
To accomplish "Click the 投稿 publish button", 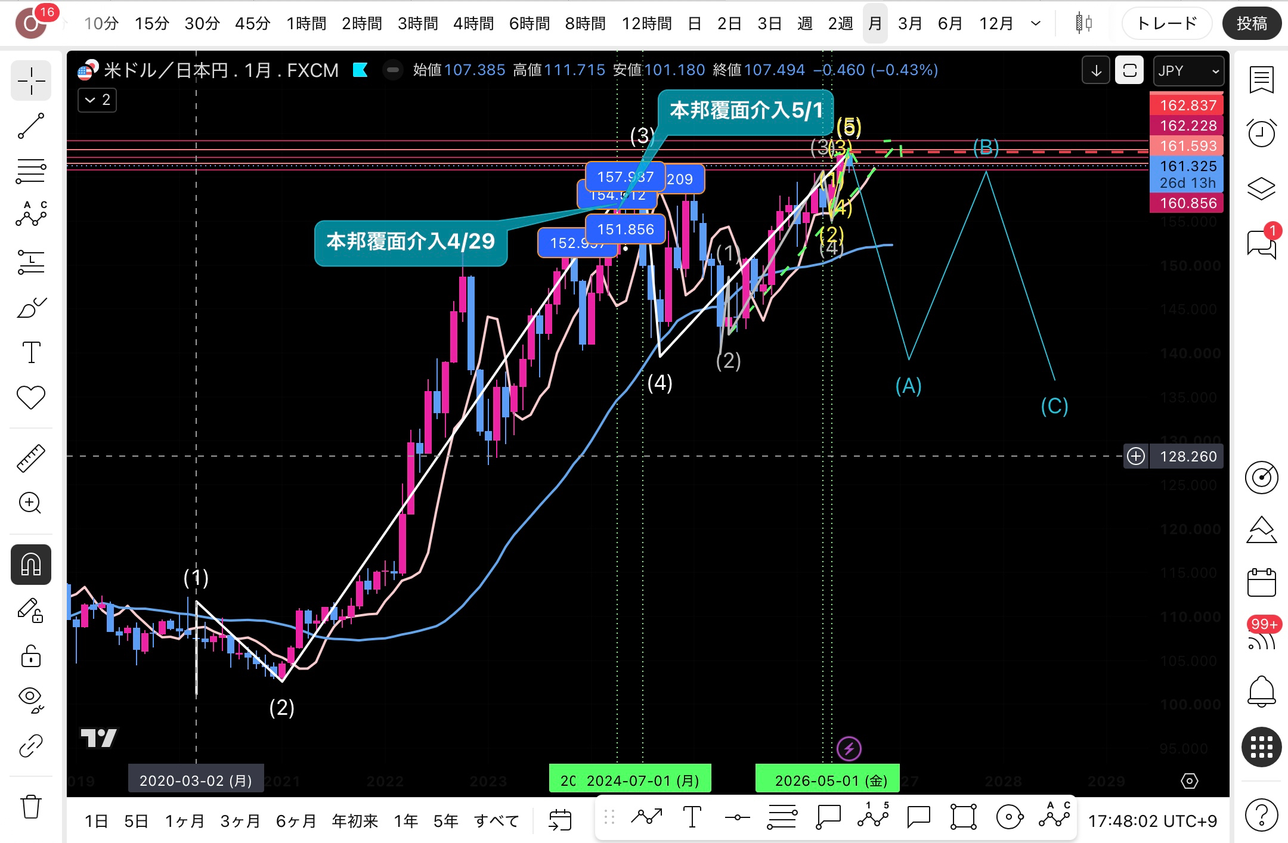I will tap(1252, 23).
